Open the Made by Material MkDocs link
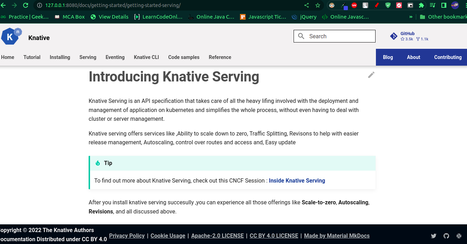Image resolution: width=467 pixels, height=244 pixels. 337,236
